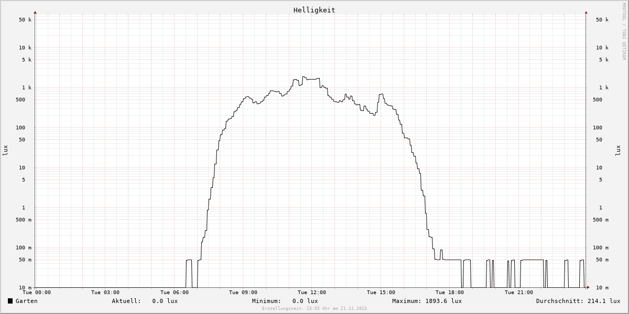Select the "Durchschnitt:" average label

[x=560, y=301]
